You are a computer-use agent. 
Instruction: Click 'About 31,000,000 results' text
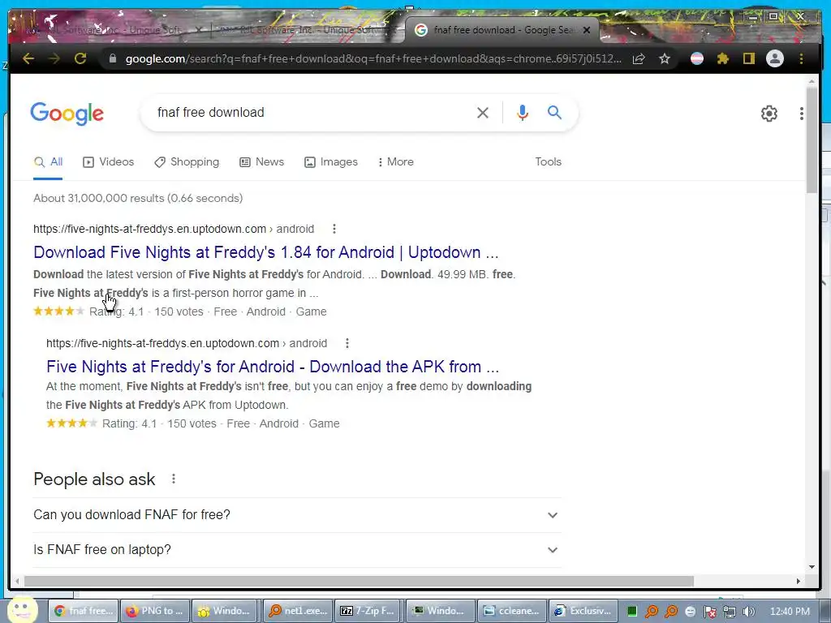[98, 198]
